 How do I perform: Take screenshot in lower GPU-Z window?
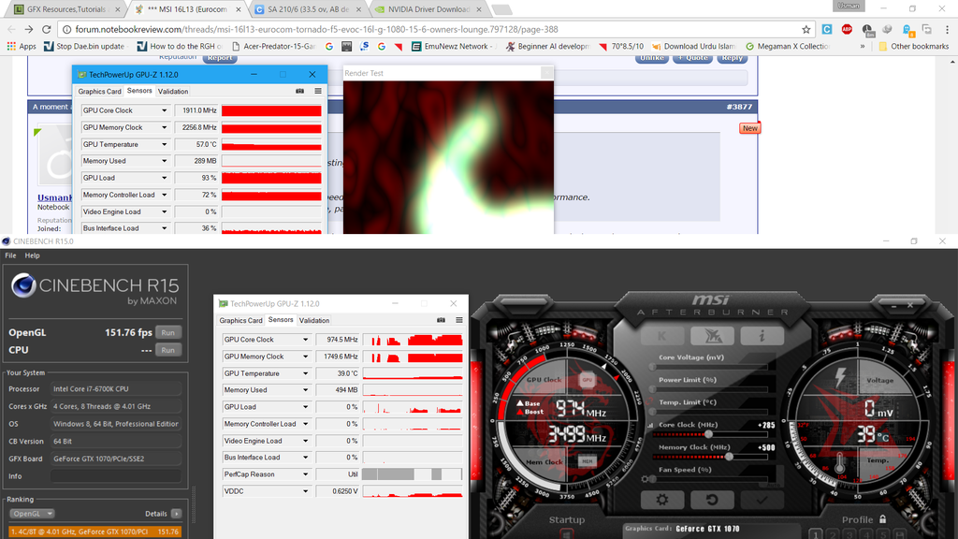coord(442,320)
